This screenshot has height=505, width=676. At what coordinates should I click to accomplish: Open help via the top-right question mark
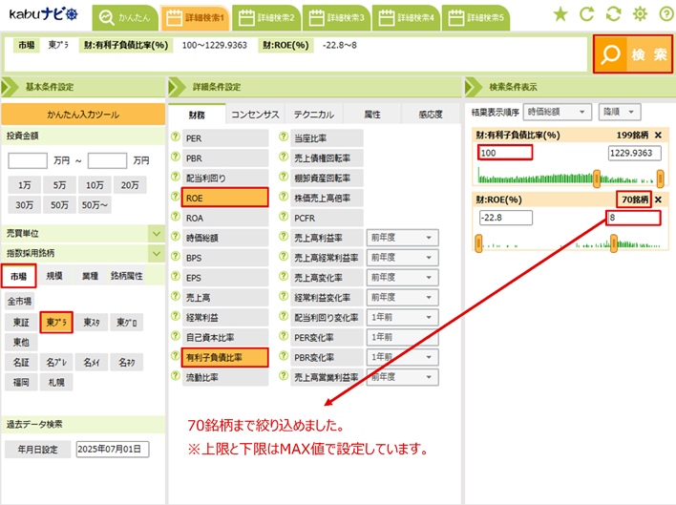click(665, 14)
